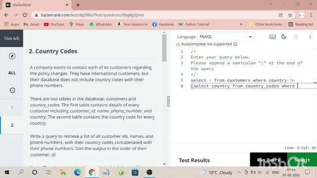Open the Maps bookmark
Viewport: 317px width, 178px height.
tap(77, 24)
